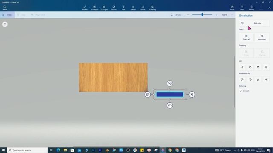The height and width of the screenshot is (153, 273).
Task: Click the Cut icon in Edit section
Action: (242, 67)
